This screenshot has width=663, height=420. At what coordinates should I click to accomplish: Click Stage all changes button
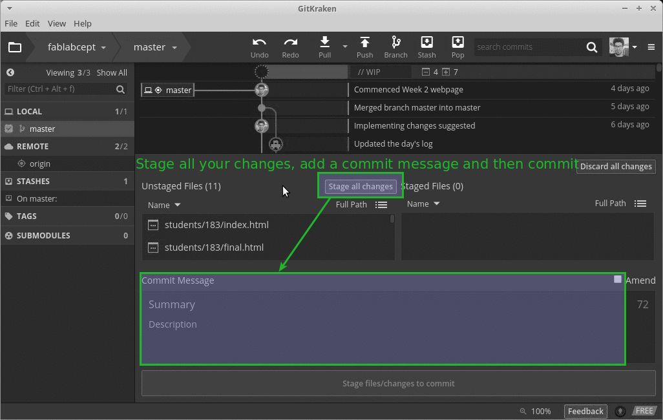361,187
